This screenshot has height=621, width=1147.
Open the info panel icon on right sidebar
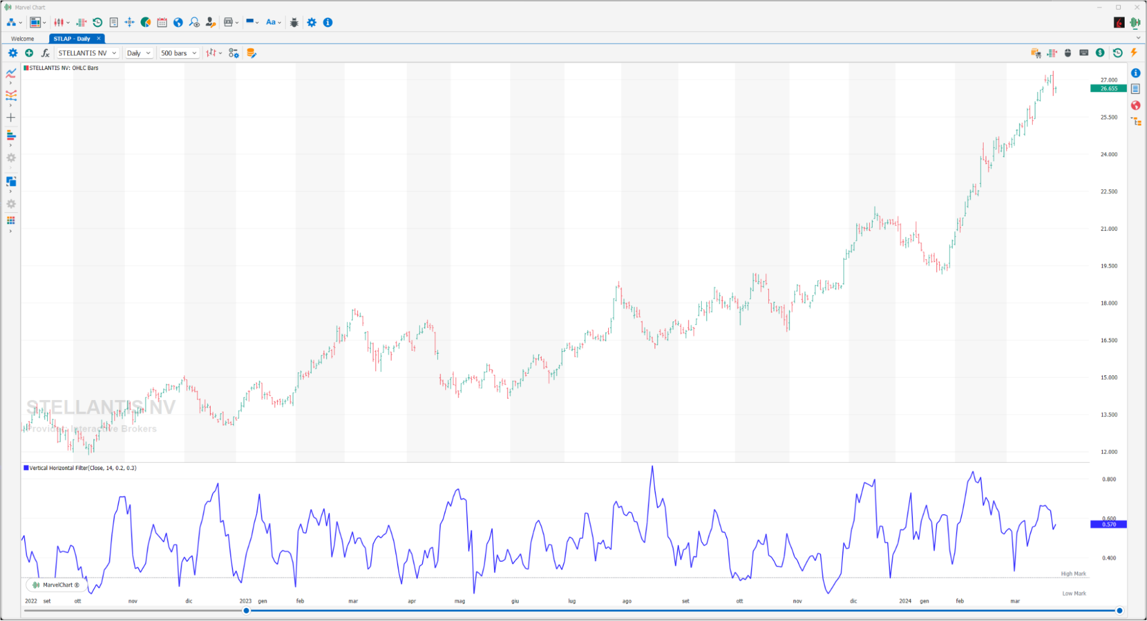point(1136,73)
